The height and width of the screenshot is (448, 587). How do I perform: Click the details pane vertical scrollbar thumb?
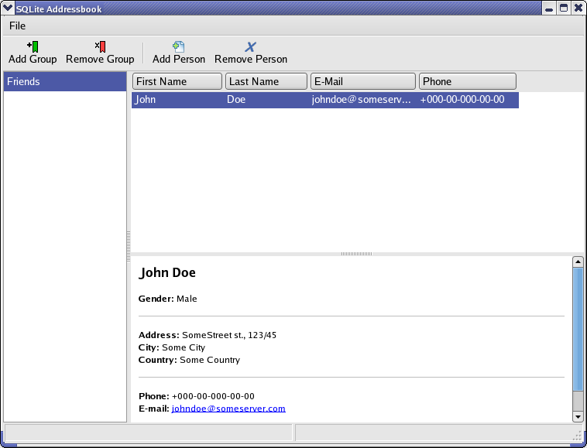578,330
